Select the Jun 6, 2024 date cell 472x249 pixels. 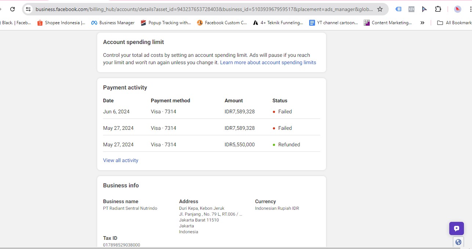116,111
